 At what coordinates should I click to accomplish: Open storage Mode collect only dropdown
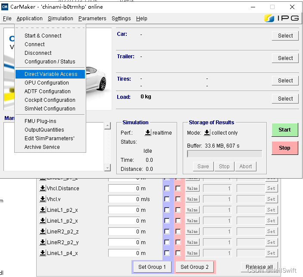pyautogui.click(x=207, y=133)
